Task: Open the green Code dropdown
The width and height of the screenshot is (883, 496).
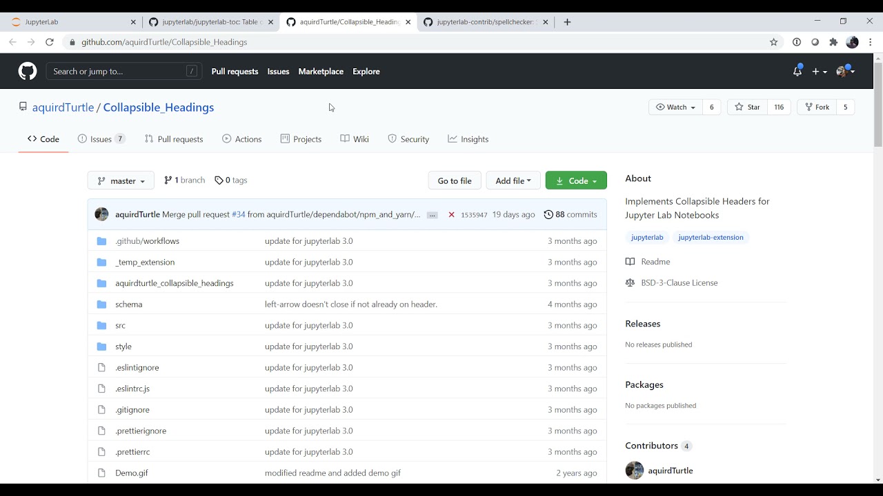Action: [x=576, y=180]
